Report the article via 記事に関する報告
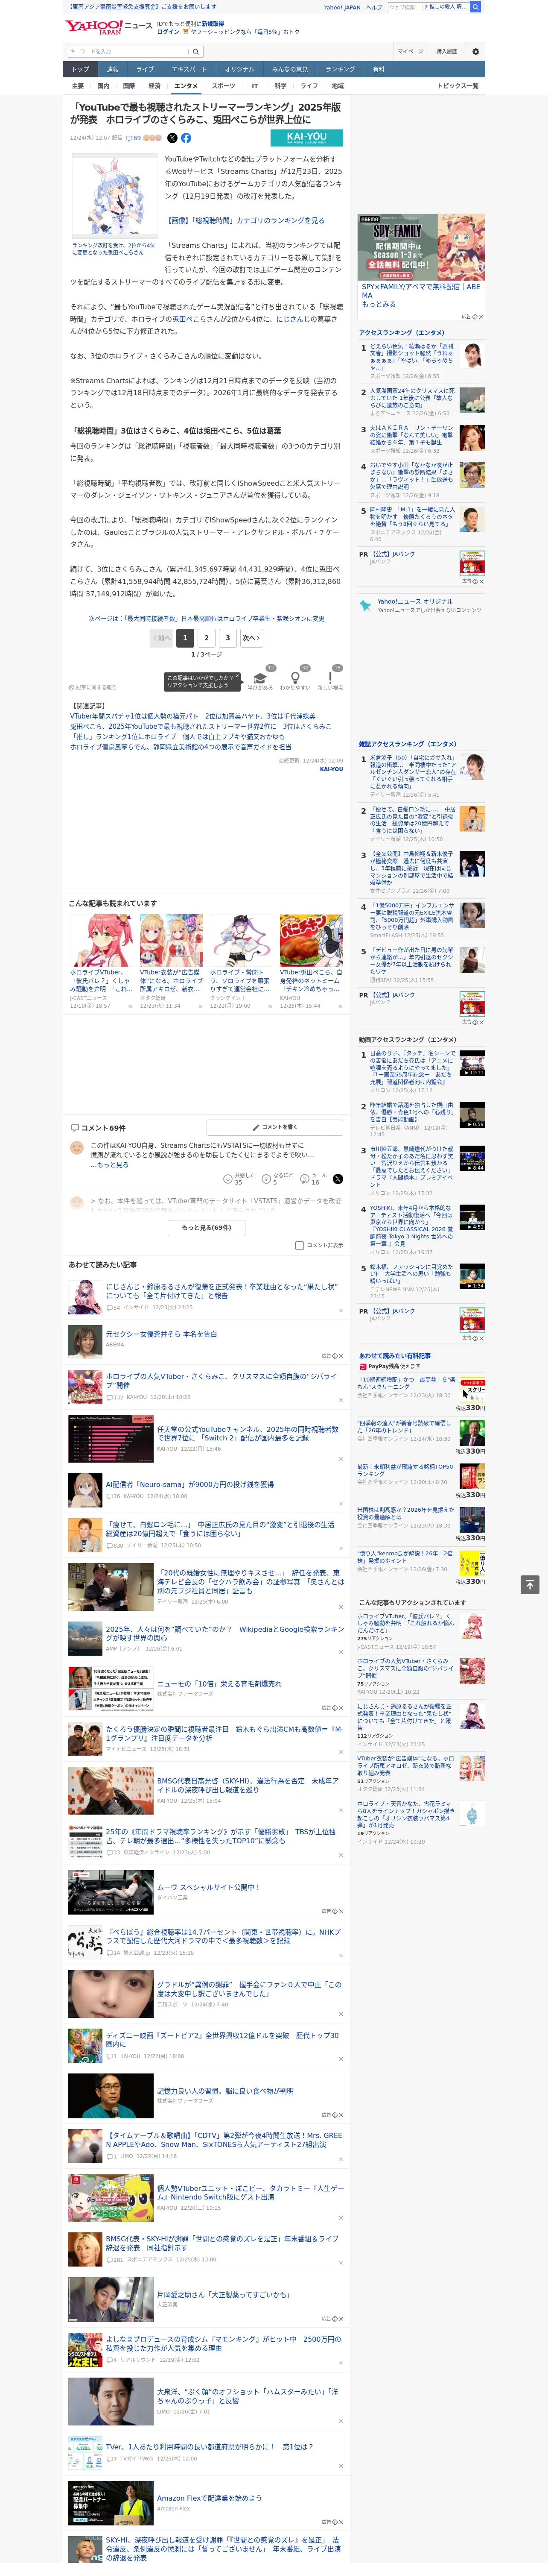The image size is (548, 2563). 93,687
